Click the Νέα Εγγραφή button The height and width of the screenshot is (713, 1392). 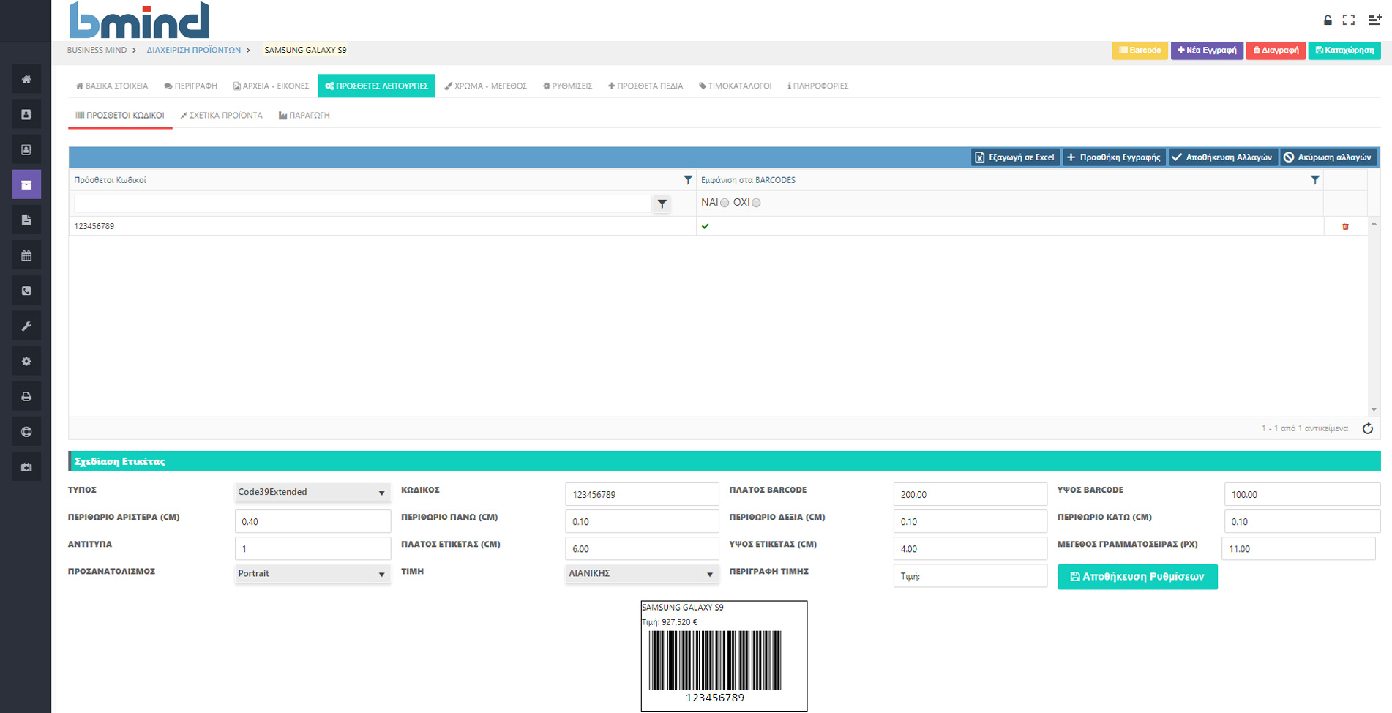pyautogui.click(x=1207, y=51)
